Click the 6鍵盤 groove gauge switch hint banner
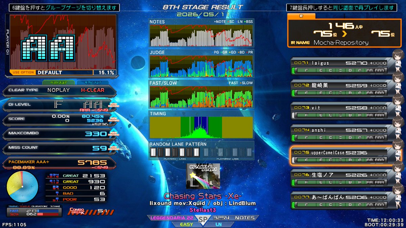This screenshot has width=406, height=228. [x=64, y=7]
